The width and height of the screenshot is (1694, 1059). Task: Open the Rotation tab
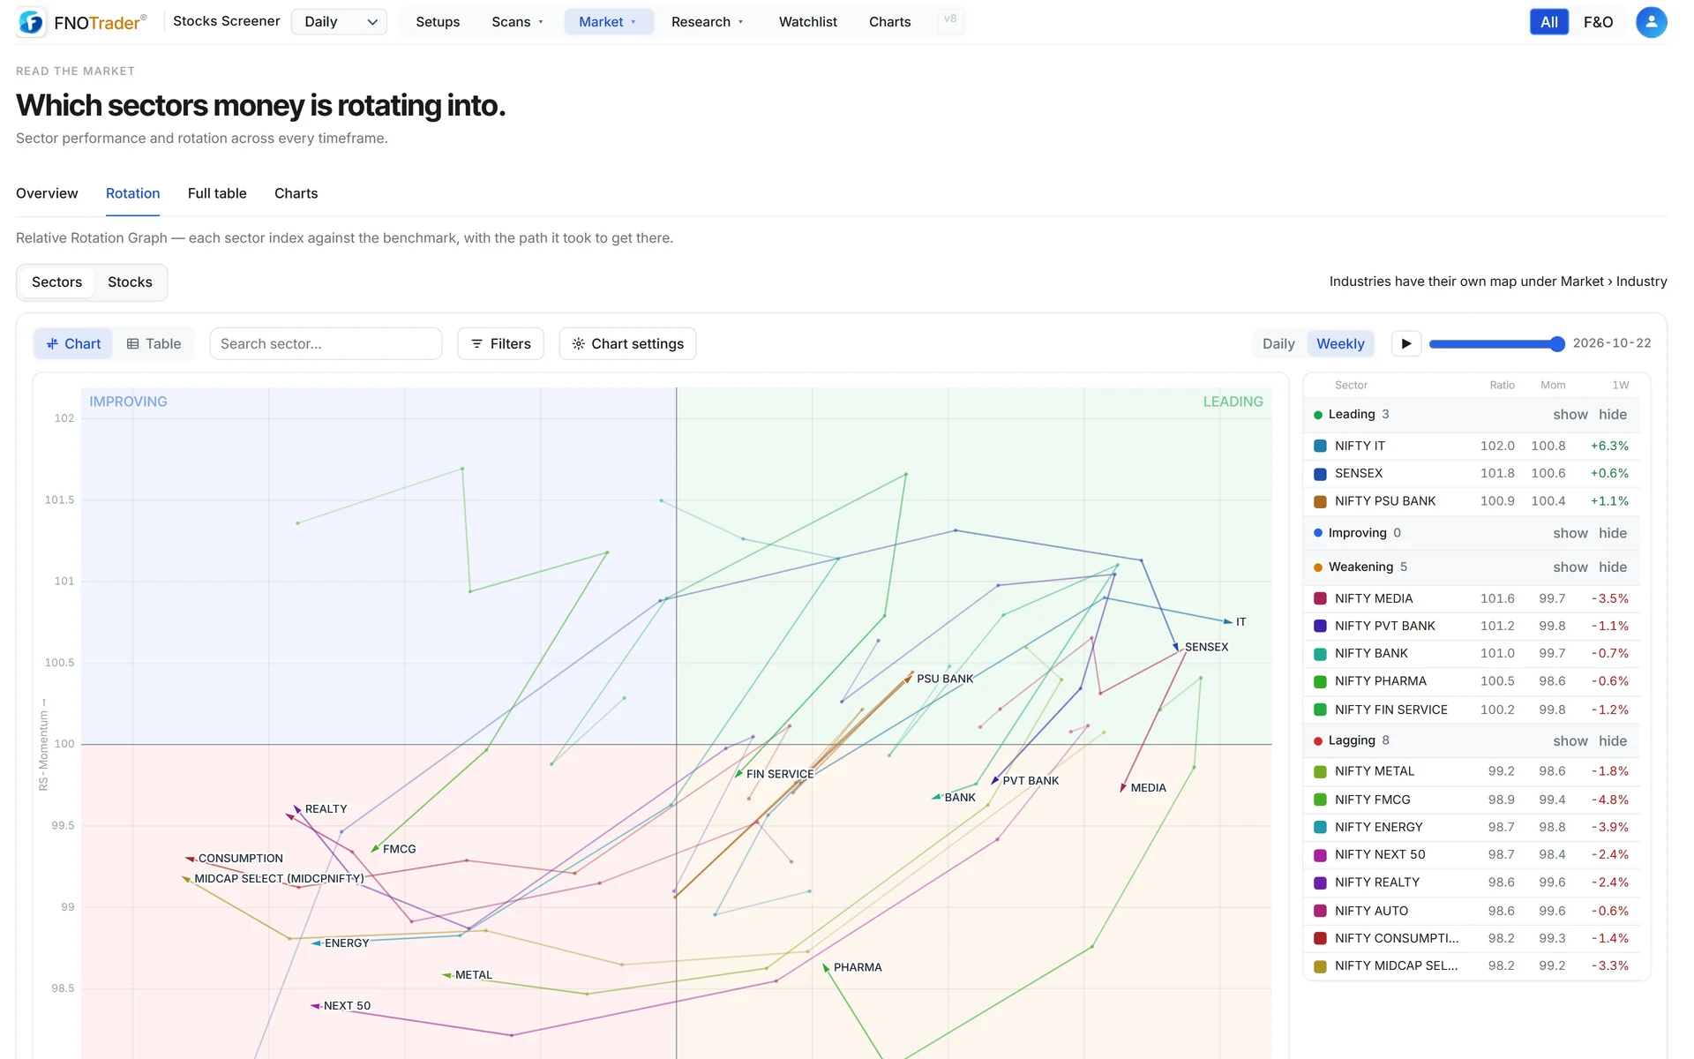coord(132,193)
